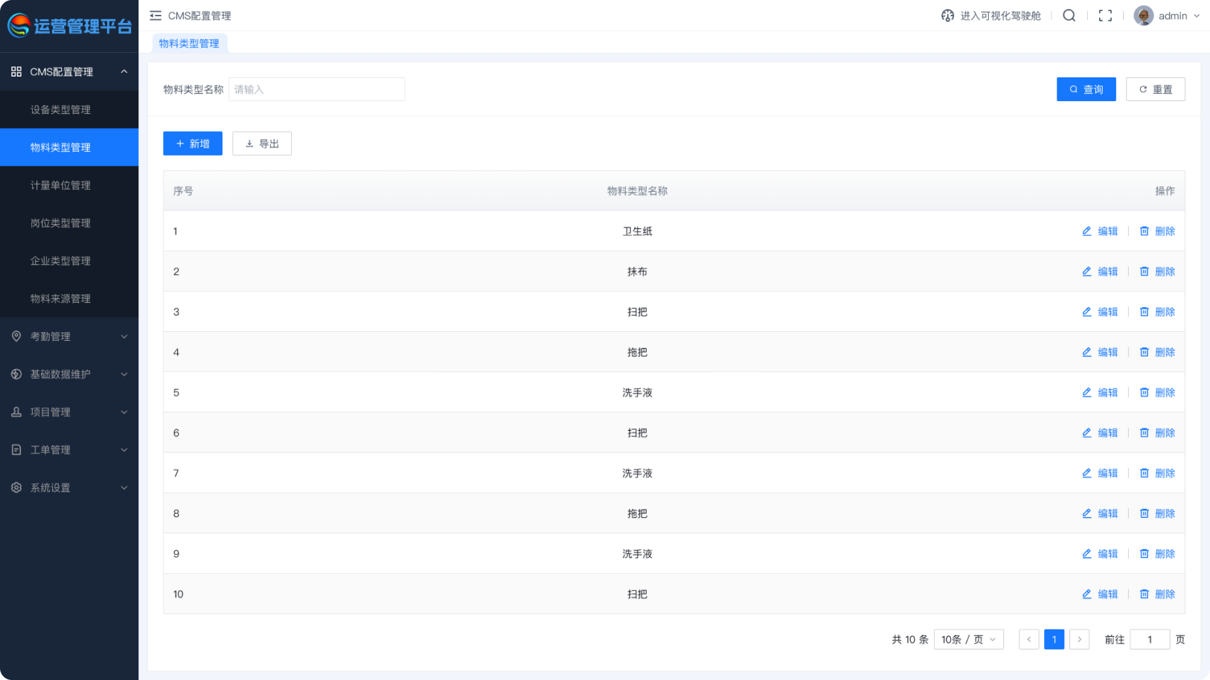This screenshot has width=1210, height=680.
Task: Go to next page arrow
Action: pos(1080,640)
